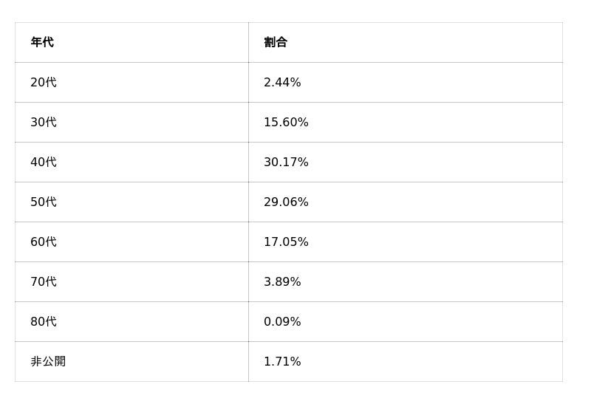Viewport: 591px width, 404px height.
Task: Click the 0.09% percentage cell
Action: pyautogui.click(x=282, y=322)
